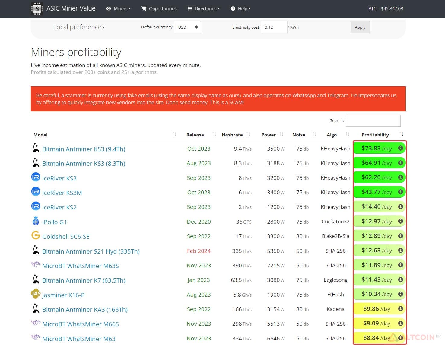This screenshot has width=445, height=345.
Task: Open IceRiver KS3M miner link
Action: 62,193
